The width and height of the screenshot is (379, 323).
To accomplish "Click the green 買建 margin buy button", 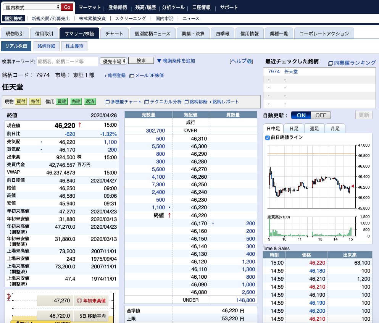I will (x=62, y=102).
